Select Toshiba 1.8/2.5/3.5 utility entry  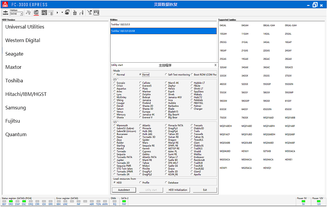click(163, 24)
